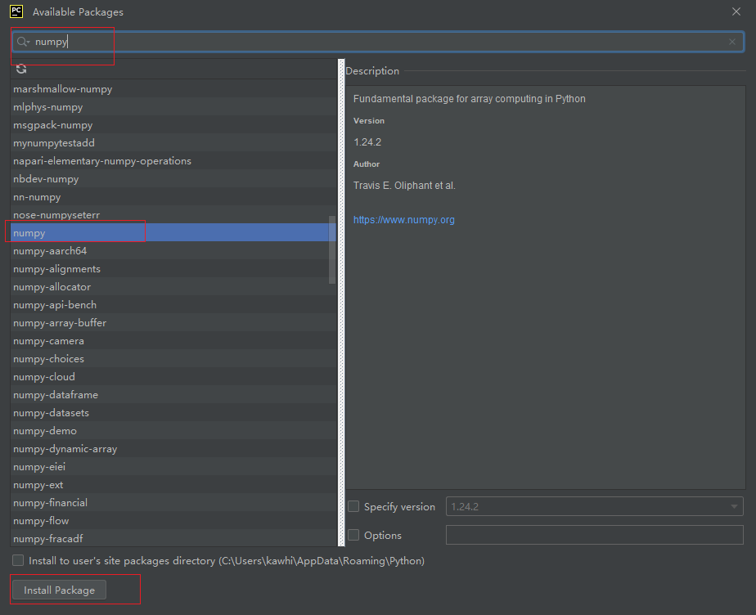Select the numpy-eiei package
Screen dimensions: 756x615
click(x=173, y=466)
